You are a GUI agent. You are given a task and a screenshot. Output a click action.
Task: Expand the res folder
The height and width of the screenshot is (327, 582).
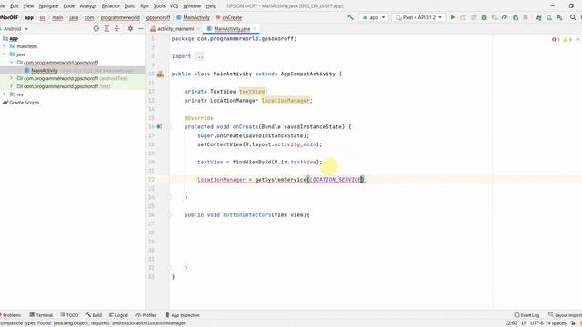pyautogui.click(x=5, y=94)
